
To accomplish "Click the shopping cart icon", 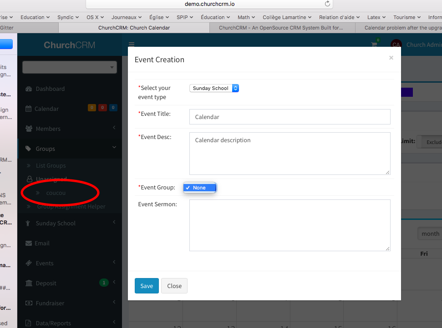I will 374,45.
